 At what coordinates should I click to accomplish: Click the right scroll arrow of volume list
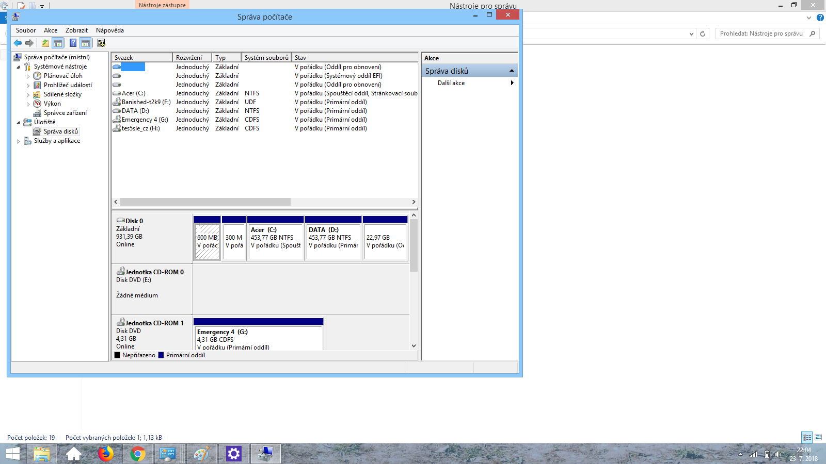[414, 202]
